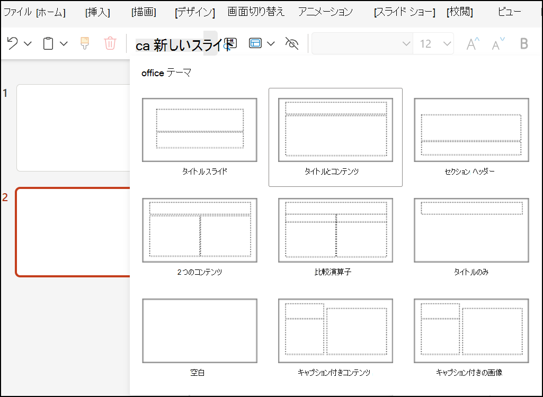This screenshot has height=397, width=543.
Task: Expand the Undo dropdown chevron
Action: tap(28, 43)
